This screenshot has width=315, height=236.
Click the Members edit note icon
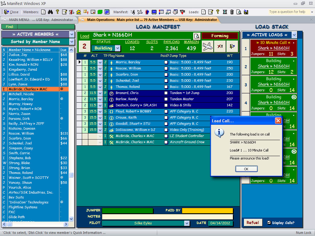coord(64,12)
